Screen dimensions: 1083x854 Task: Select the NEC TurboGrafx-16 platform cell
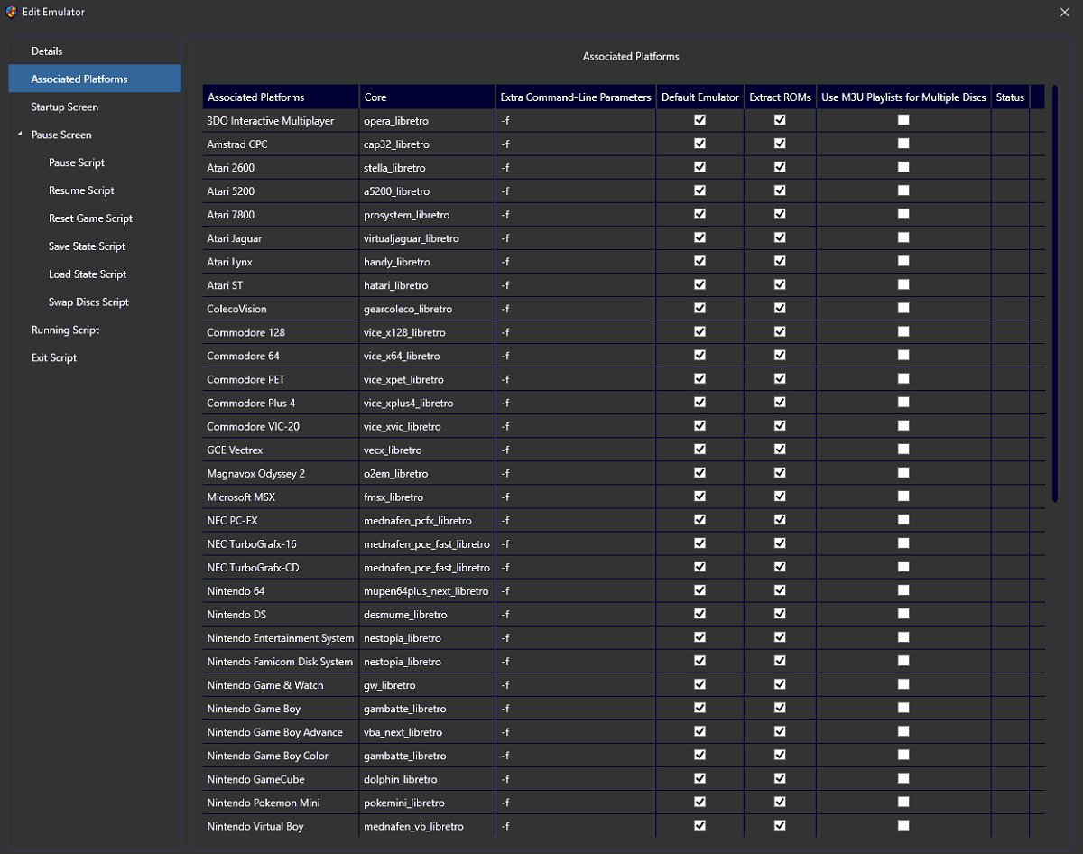click(x=281, y=544)
